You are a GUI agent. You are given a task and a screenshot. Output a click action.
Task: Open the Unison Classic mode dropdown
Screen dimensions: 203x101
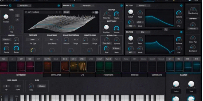(6, 40)
